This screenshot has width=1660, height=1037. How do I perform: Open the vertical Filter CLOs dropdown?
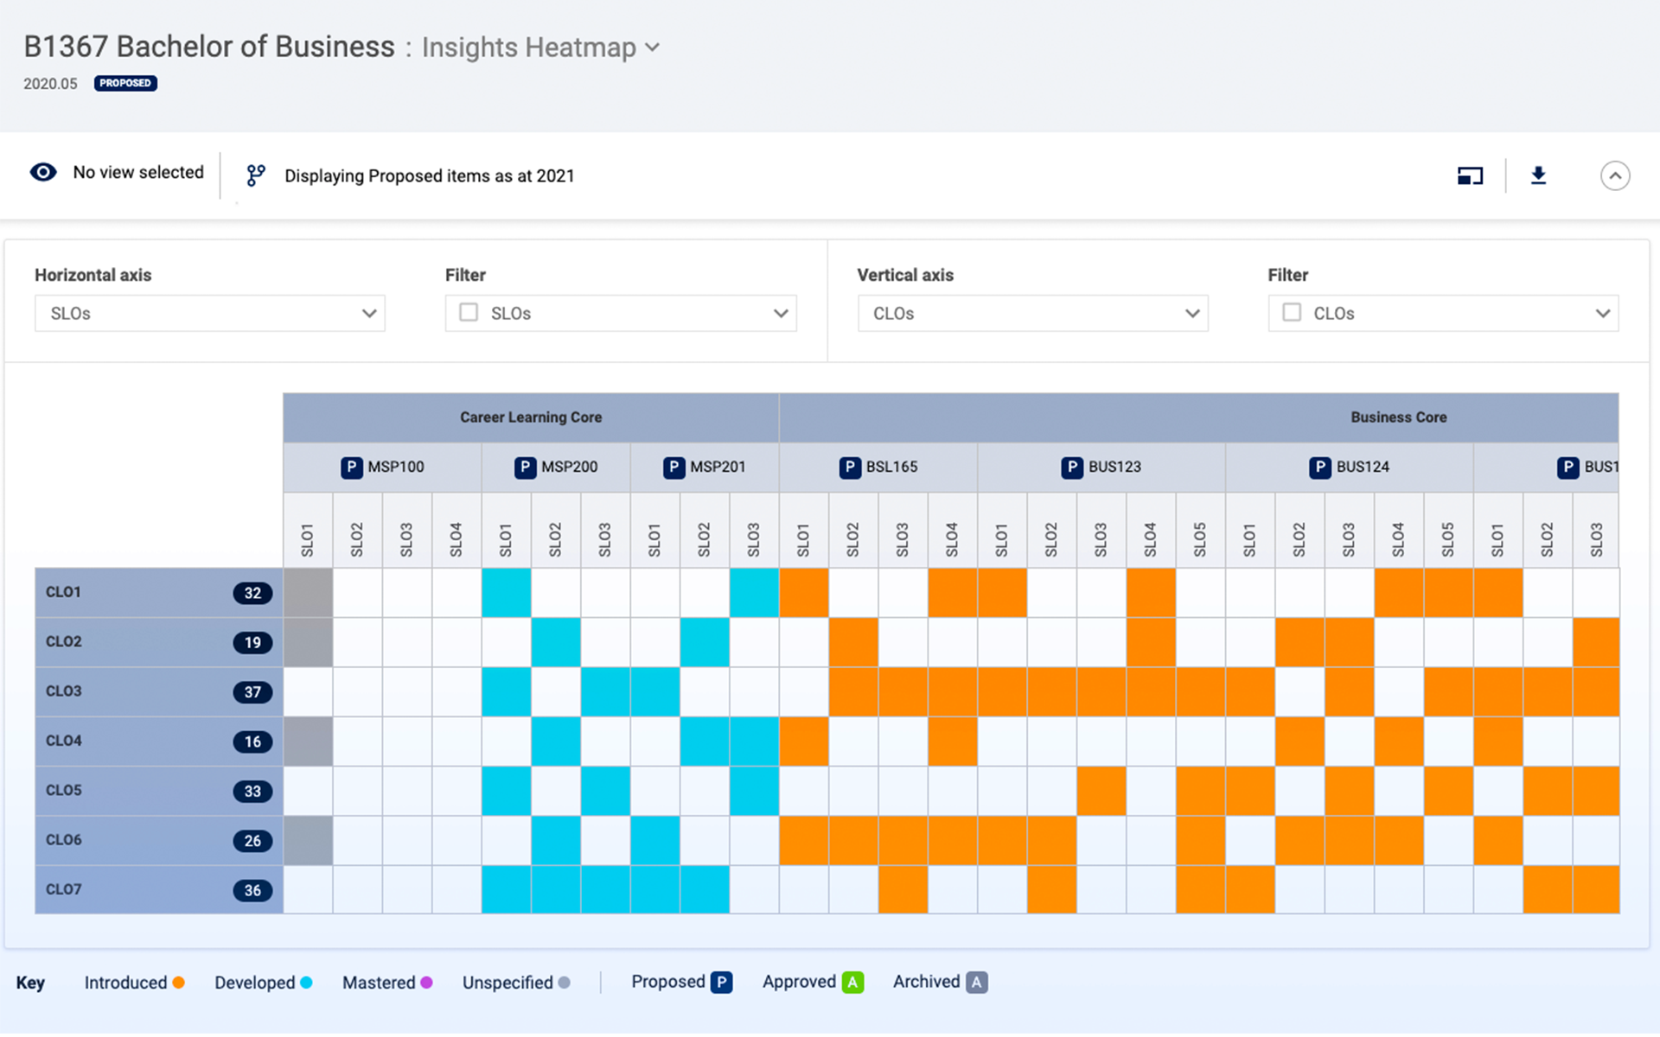coord(1443,314)
